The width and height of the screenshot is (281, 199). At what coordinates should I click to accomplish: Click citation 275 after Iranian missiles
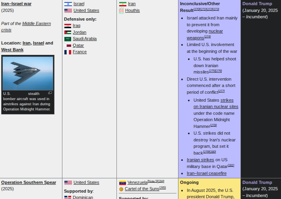pyautogui.click(x=212, y=71)
